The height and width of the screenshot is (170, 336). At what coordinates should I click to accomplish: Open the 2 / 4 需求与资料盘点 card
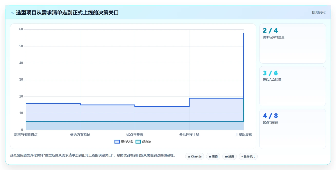click(x=292, y=43)
